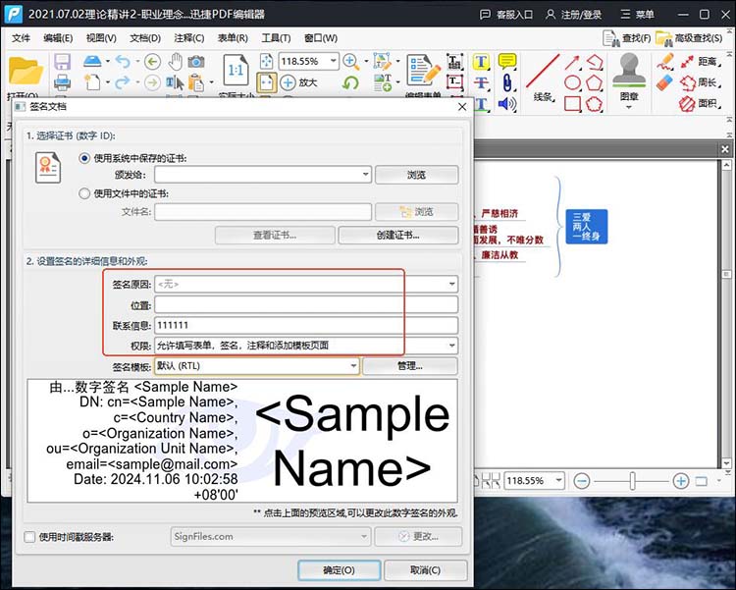Select the rectangle shape tool
The width and height of the screenshot is (736, 590).
(572, 104)
